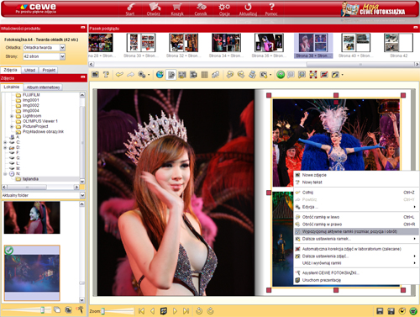Click rotate right icon in bottom bar
420x317 pixels.
coord(211,311)
